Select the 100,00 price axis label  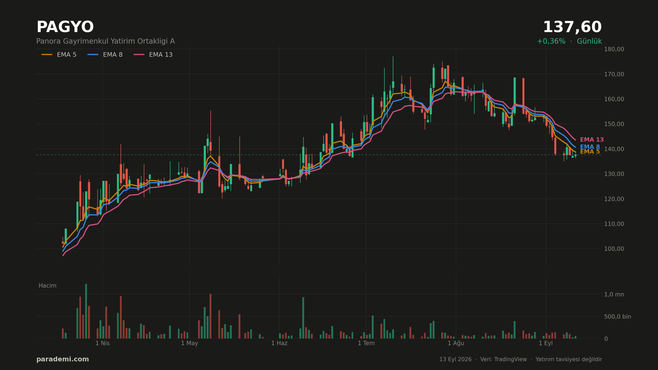point(614,249)
